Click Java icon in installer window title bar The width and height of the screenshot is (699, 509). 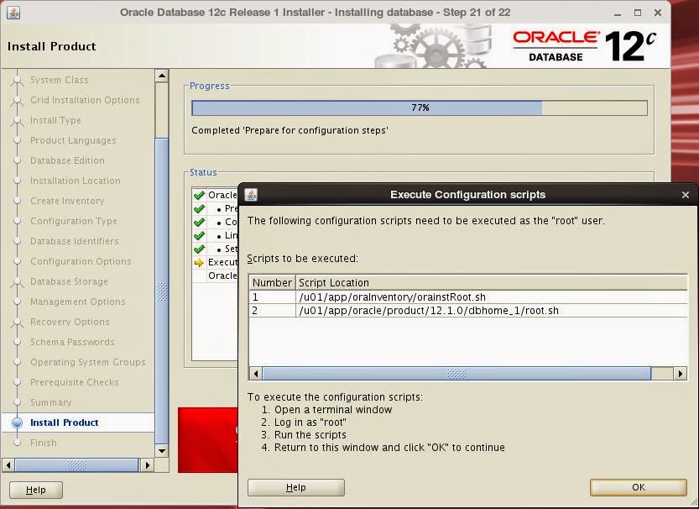(x=13, y=13)
